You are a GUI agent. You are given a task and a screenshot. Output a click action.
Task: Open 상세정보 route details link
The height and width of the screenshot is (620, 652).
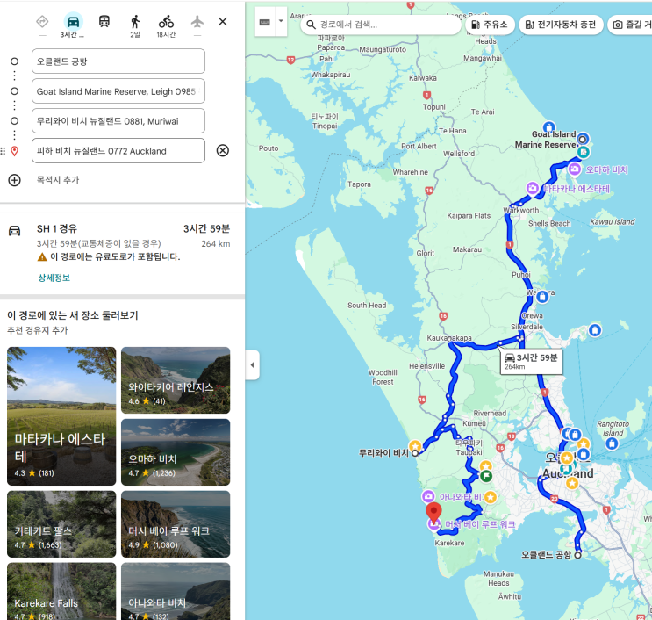pos(54,278)
